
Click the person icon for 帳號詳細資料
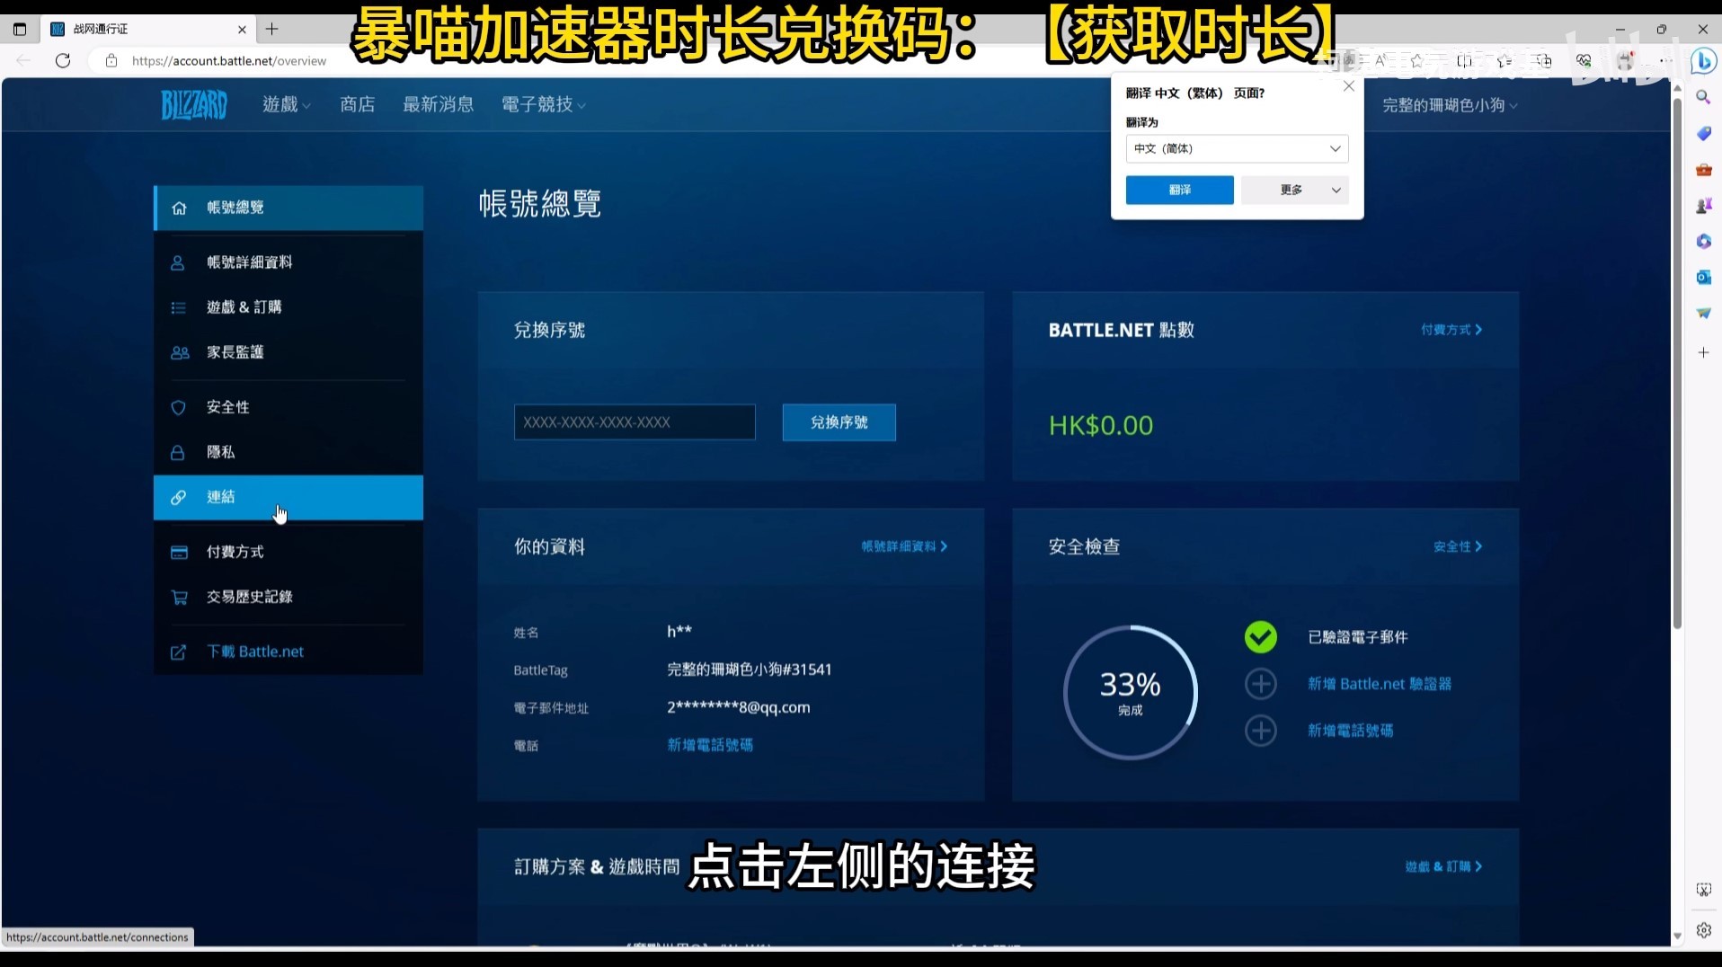click(178, 262)
